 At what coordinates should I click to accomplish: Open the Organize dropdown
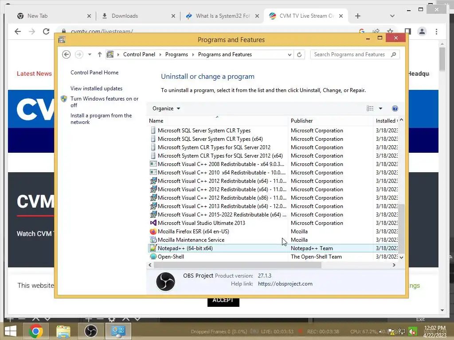tap(166, 108)
